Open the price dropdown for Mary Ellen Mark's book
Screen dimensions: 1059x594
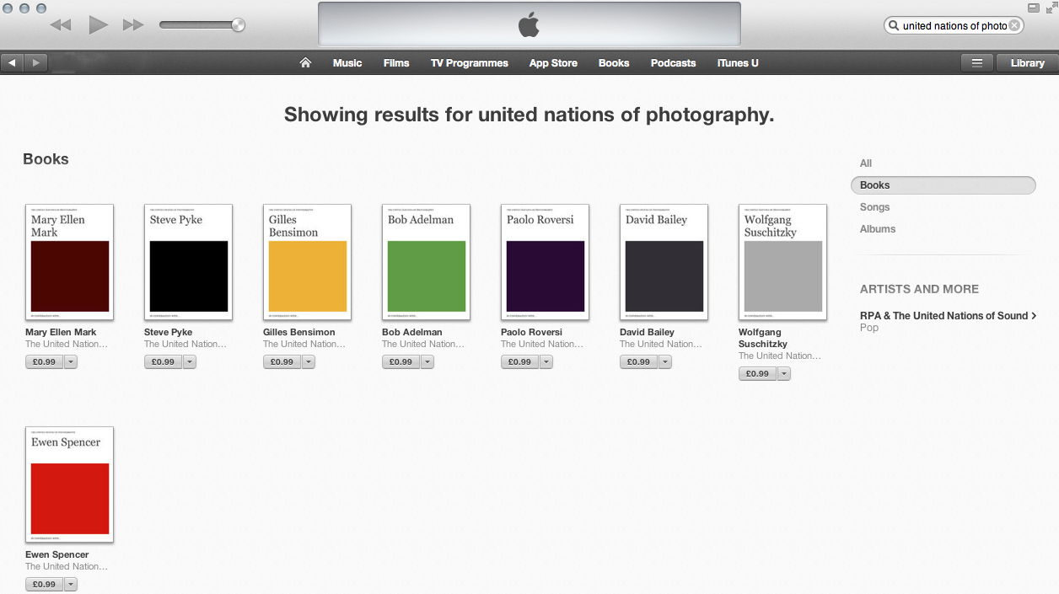point(72,361)
